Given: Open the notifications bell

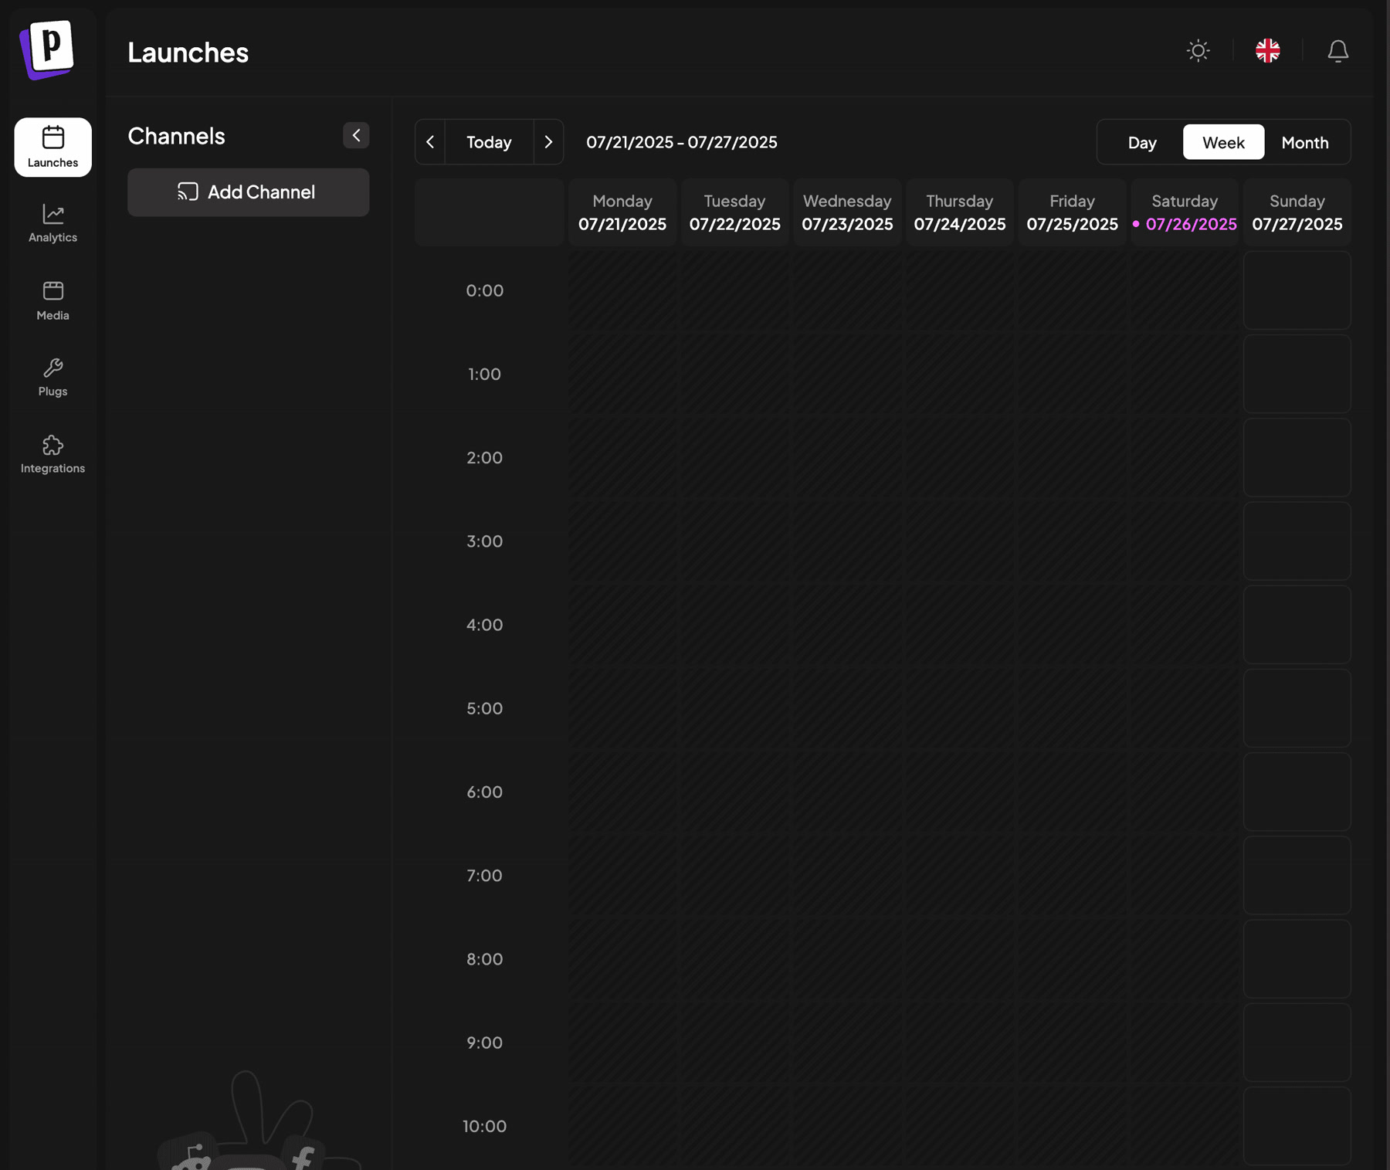Looking at the screenshot, I should click(x=1337, y=51).
